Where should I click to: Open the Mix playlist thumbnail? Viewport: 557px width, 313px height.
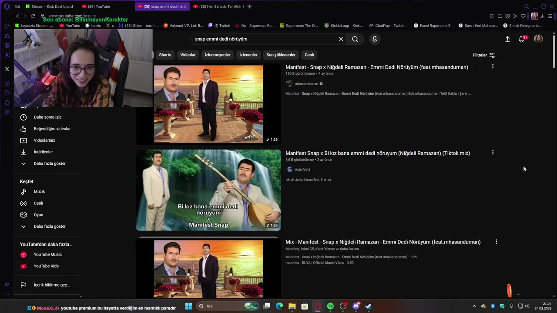pos(208,267)
